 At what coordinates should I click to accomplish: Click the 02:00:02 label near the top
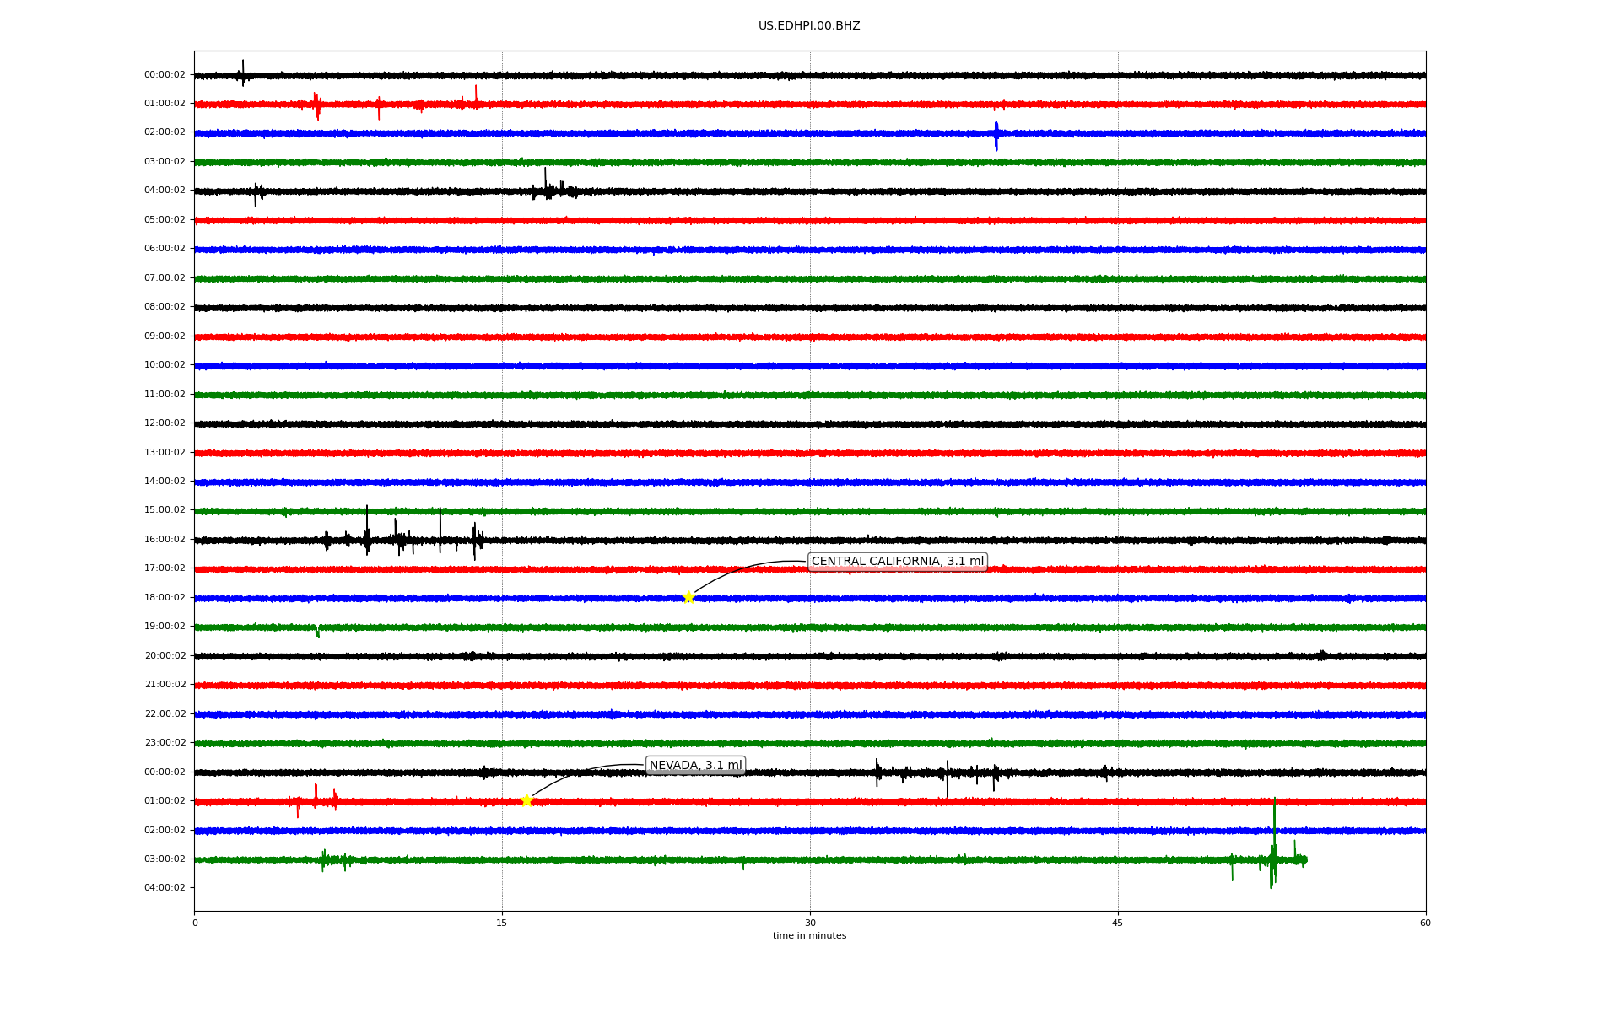(x=165, y=132)
